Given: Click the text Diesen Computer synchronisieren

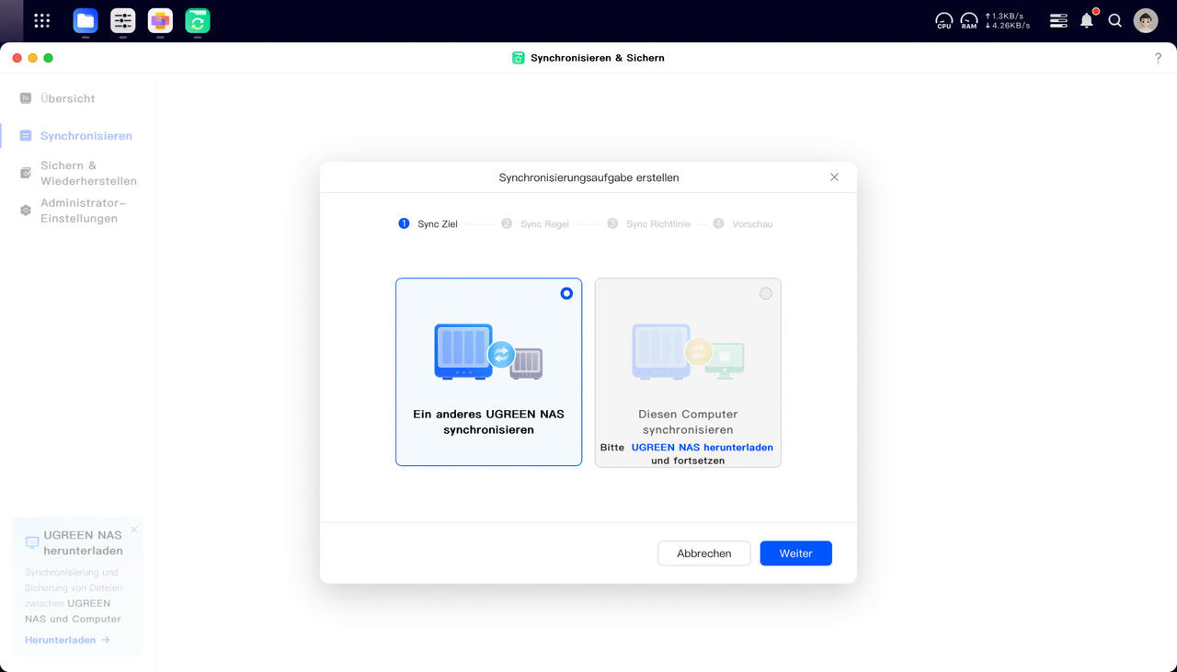Looking at the screenshot, I should (688, 422).
